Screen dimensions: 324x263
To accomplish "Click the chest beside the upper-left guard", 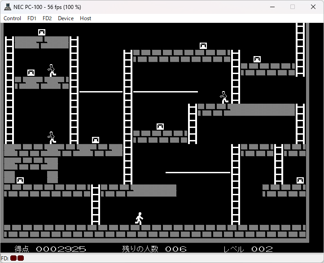I will point(31,73).
